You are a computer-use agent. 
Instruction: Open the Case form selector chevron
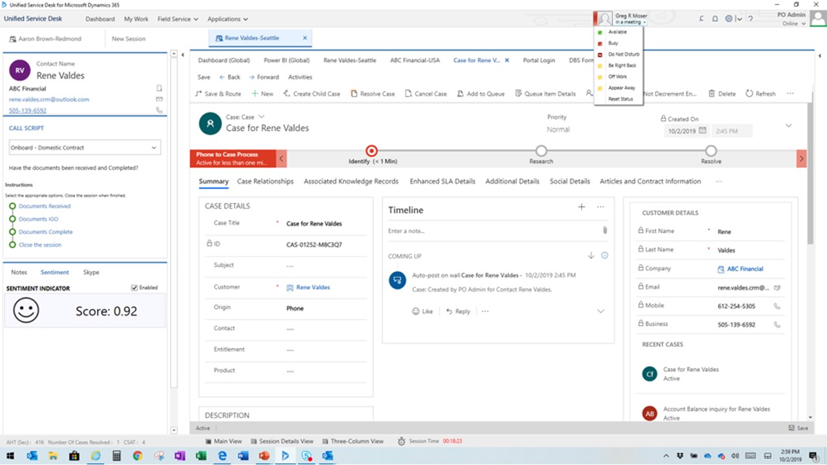[x=261, y=117]
